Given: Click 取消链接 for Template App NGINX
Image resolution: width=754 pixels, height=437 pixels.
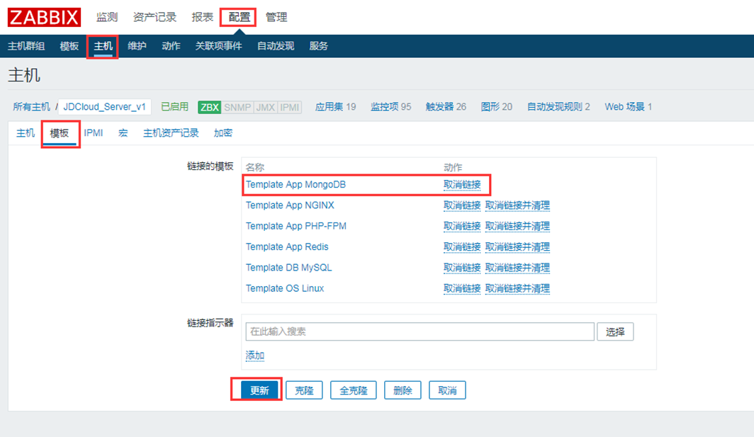Looking at the screenshot, I should tap(462, 205).
